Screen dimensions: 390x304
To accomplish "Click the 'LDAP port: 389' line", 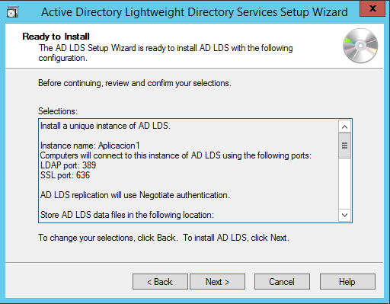I will click(68, 165).
